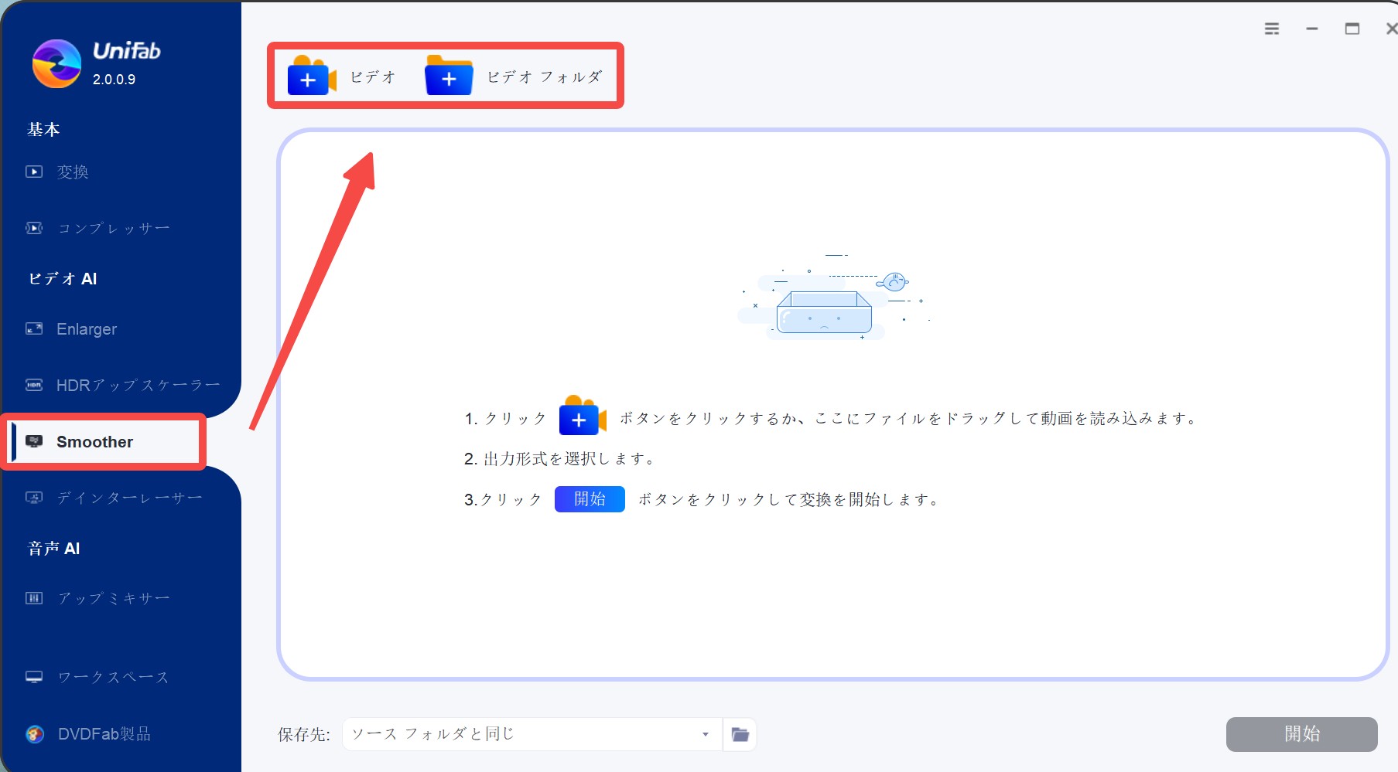Click the ワークスペース monitor icon
The height and width of the screenshot is (772, 1398).
(x=34, y=677)
